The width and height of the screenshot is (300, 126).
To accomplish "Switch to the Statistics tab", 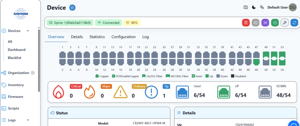I will tap(97, 37).
